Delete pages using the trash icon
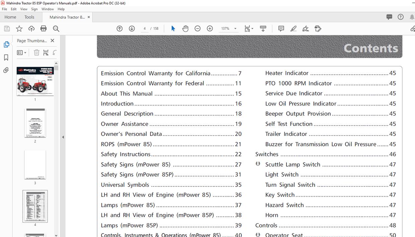 (36, 52)
